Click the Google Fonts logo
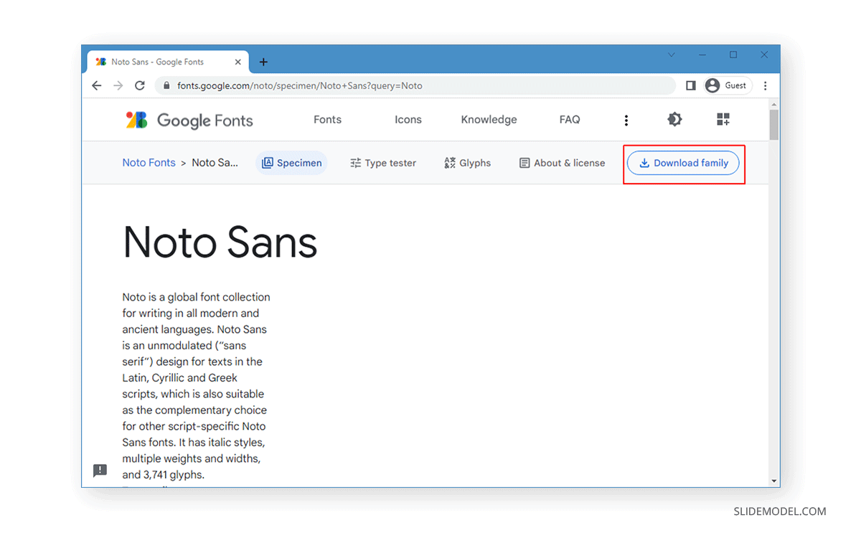The image size is (861, 533). [189, 120]
